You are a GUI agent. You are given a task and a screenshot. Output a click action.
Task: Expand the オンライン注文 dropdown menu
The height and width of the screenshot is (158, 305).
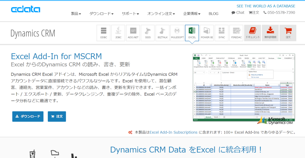(x=161, y=14)
